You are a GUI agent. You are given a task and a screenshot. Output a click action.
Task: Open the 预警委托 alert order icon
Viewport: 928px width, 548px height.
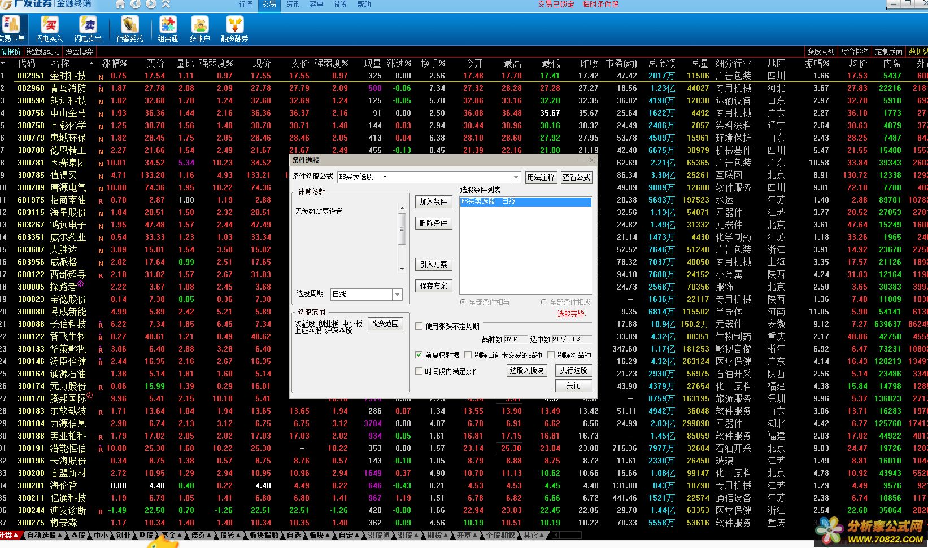click(130, 28)
